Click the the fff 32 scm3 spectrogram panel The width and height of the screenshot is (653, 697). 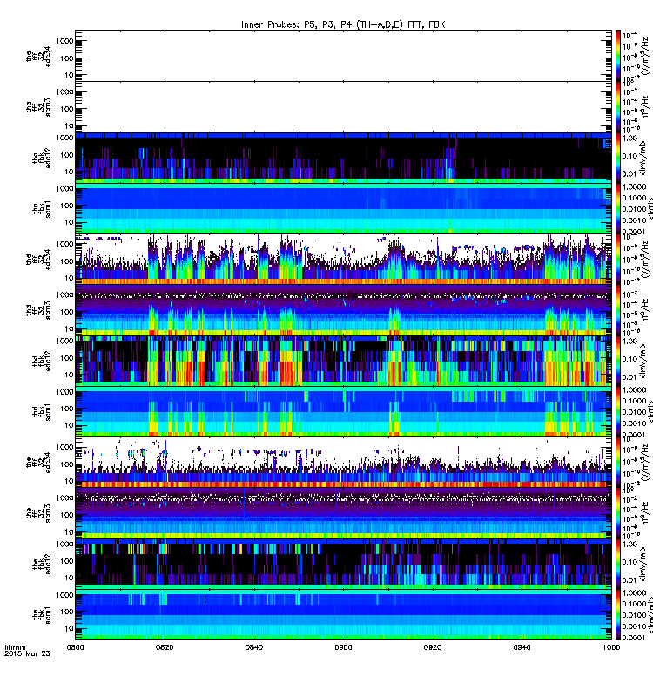point(343,513)
